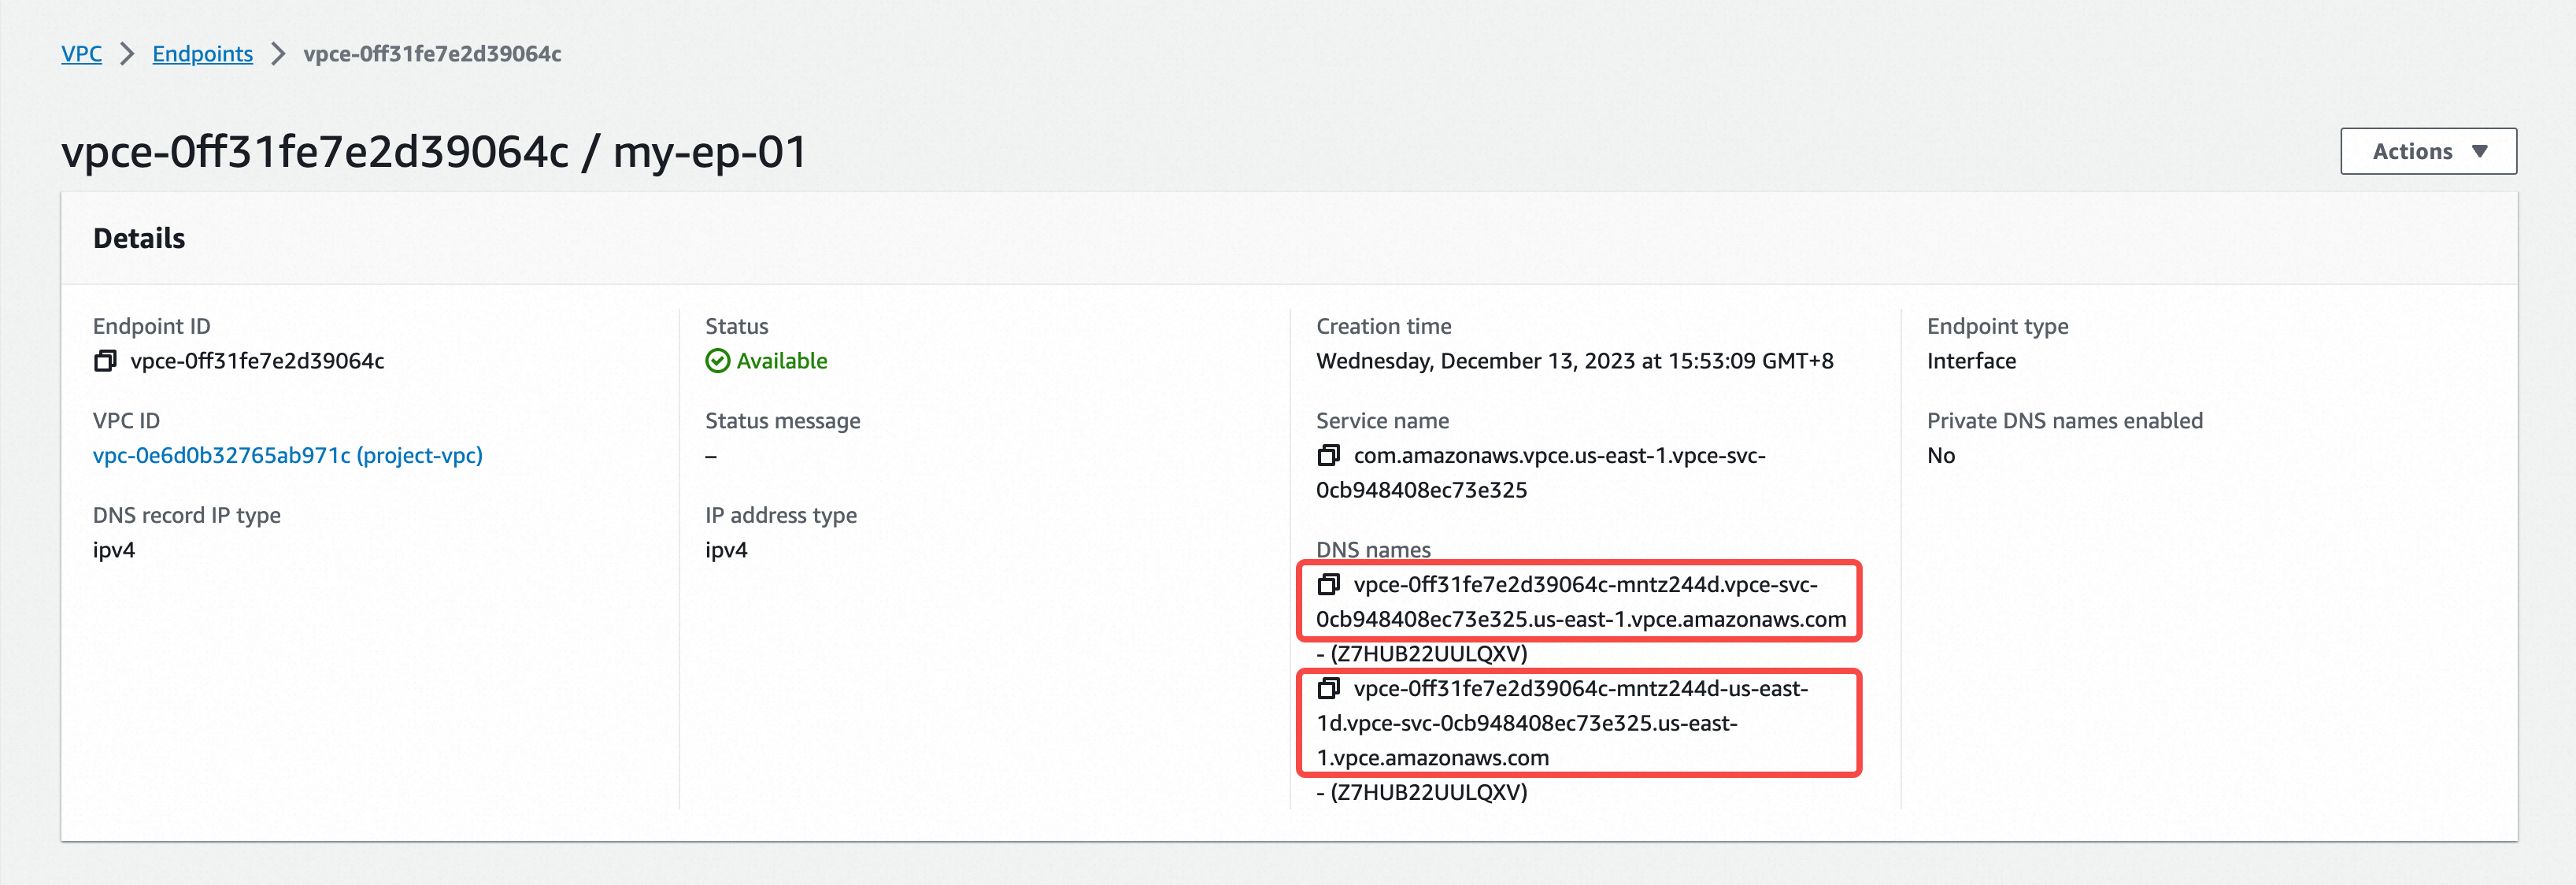
Task: Copy the Endpoint ID value
Action: 104,361
